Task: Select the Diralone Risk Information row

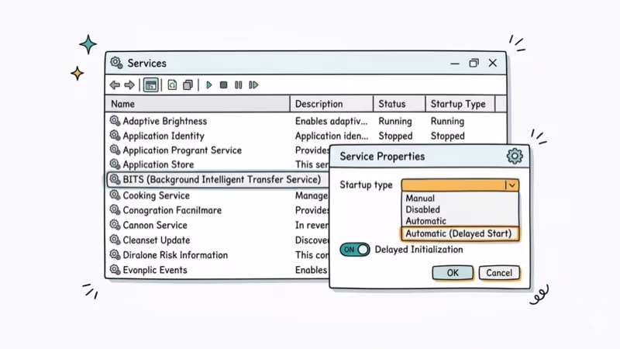Action: (x=218, y=255)
